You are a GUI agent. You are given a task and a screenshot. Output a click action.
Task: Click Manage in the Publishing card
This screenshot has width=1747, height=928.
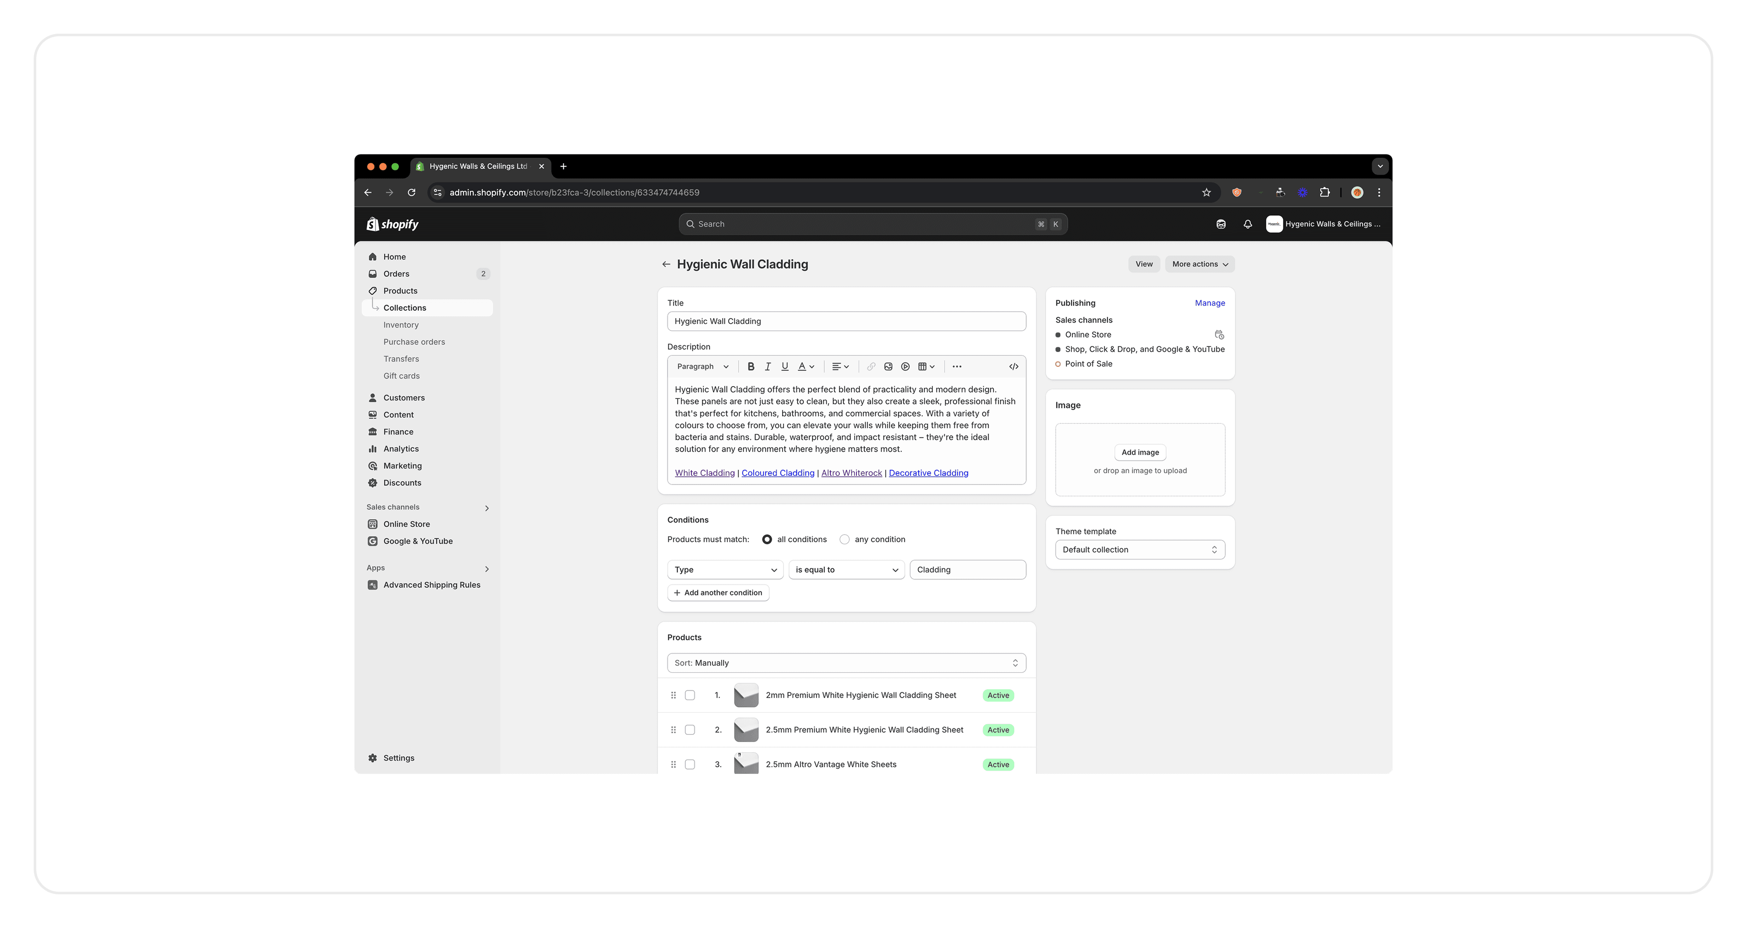point(1210,303)
